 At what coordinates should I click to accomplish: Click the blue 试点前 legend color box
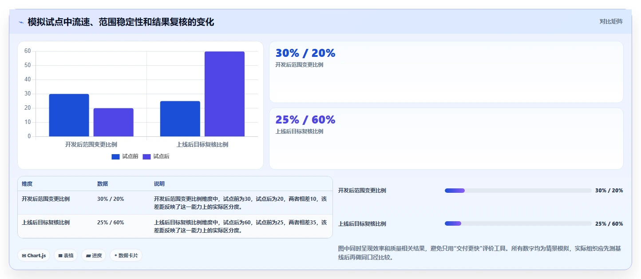(x=115, y=156)
